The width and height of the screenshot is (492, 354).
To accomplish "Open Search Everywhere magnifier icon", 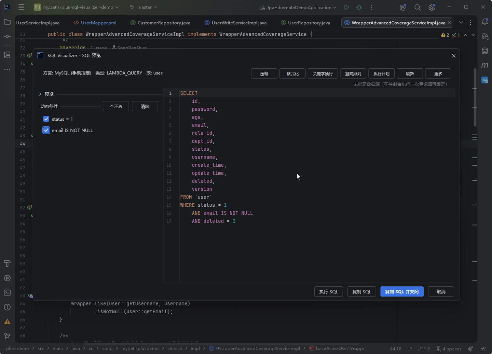I will click(x=418, y=7).
